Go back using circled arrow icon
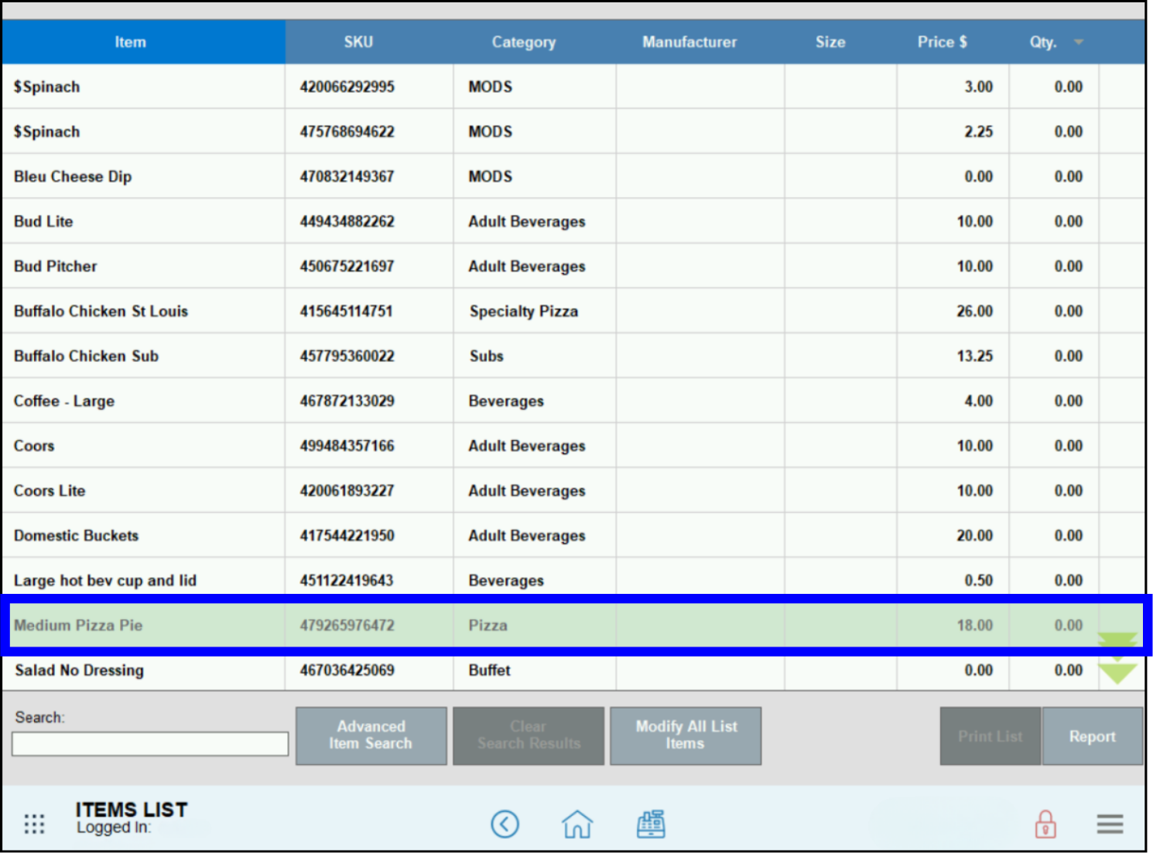 505,824
